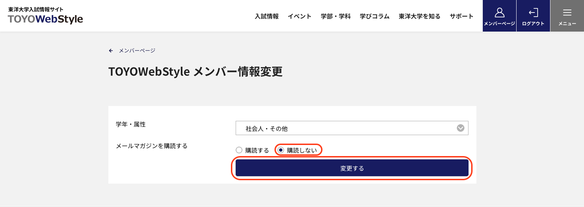Open the イベント navigation menu
Screen dimensions: 584x207
[300, 16]
